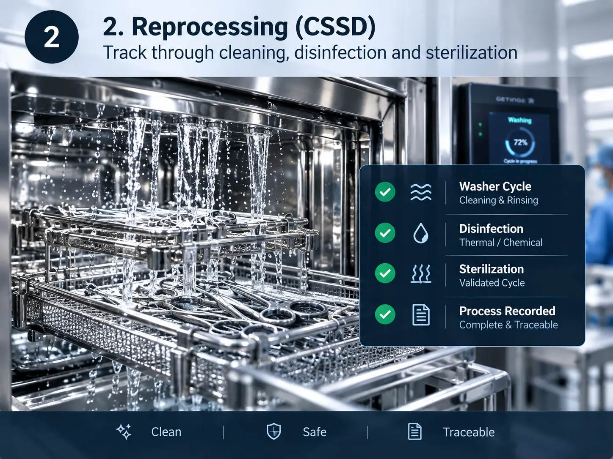Click the 72% progress ring on the washer display

520,142
